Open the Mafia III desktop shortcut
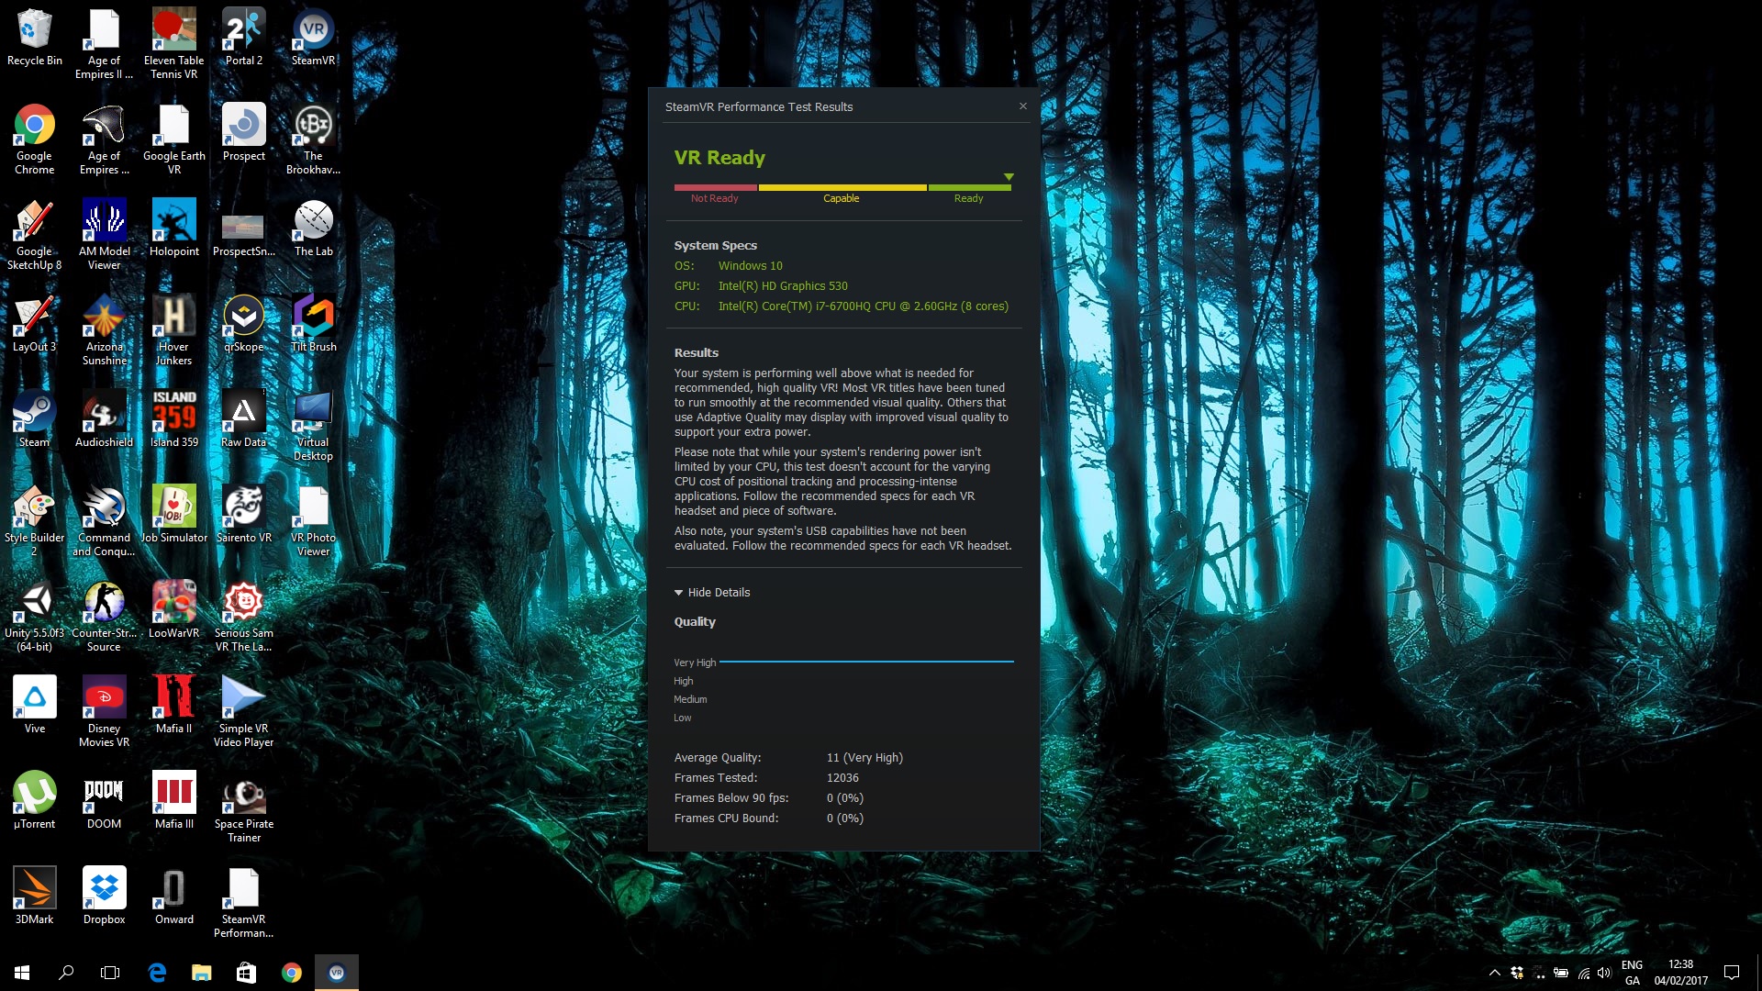This screenshot has height=991, width=1762. point(173,801)
